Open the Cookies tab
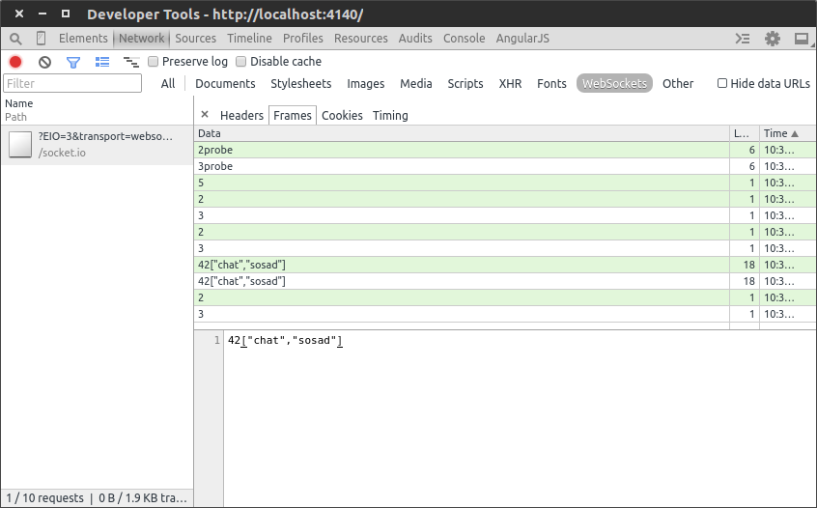Viewport: 817px width, 508px height. (x=342, y=115)
